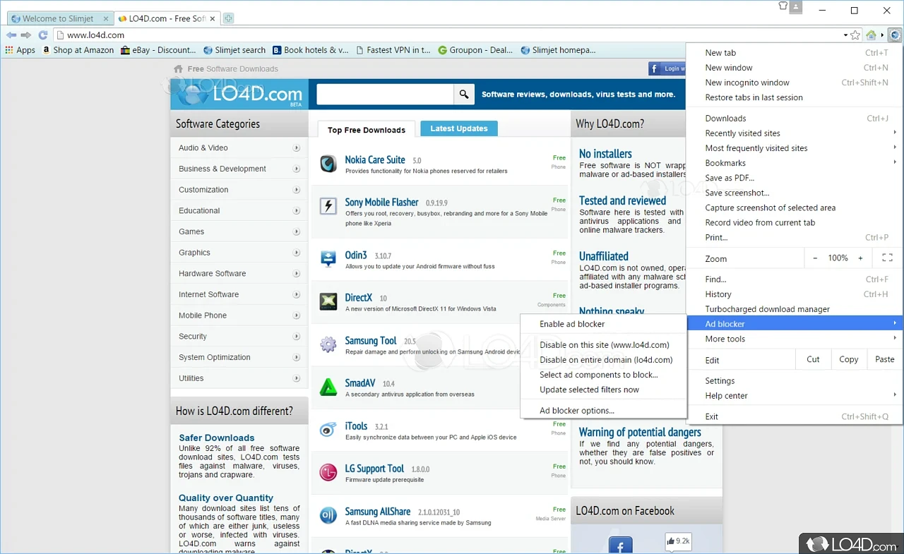Expand the More tools submenu
The width and height of the screenshot is (904, 554).
pyautogui.click(x=794, y=339)
